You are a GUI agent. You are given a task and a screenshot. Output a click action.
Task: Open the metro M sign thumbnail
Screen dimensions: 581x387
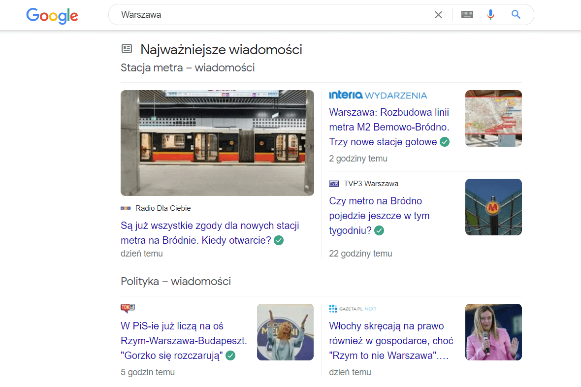tap(493, 207)
